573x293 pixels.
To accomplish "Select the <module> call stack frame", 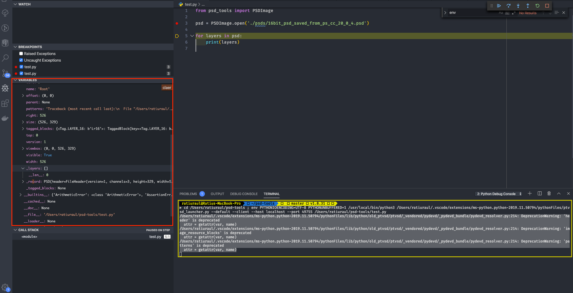I will (x=92, y=237).
